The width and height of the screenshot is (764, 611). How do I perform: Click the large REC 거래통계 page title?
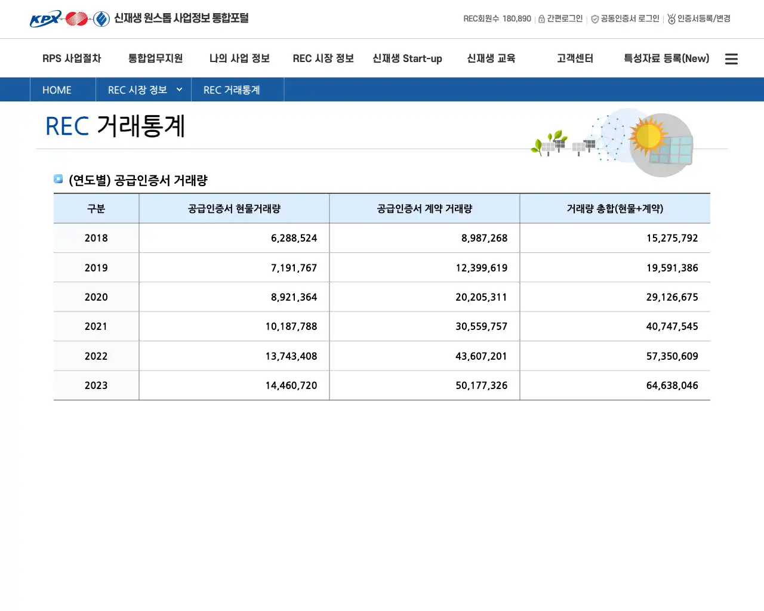115,126
